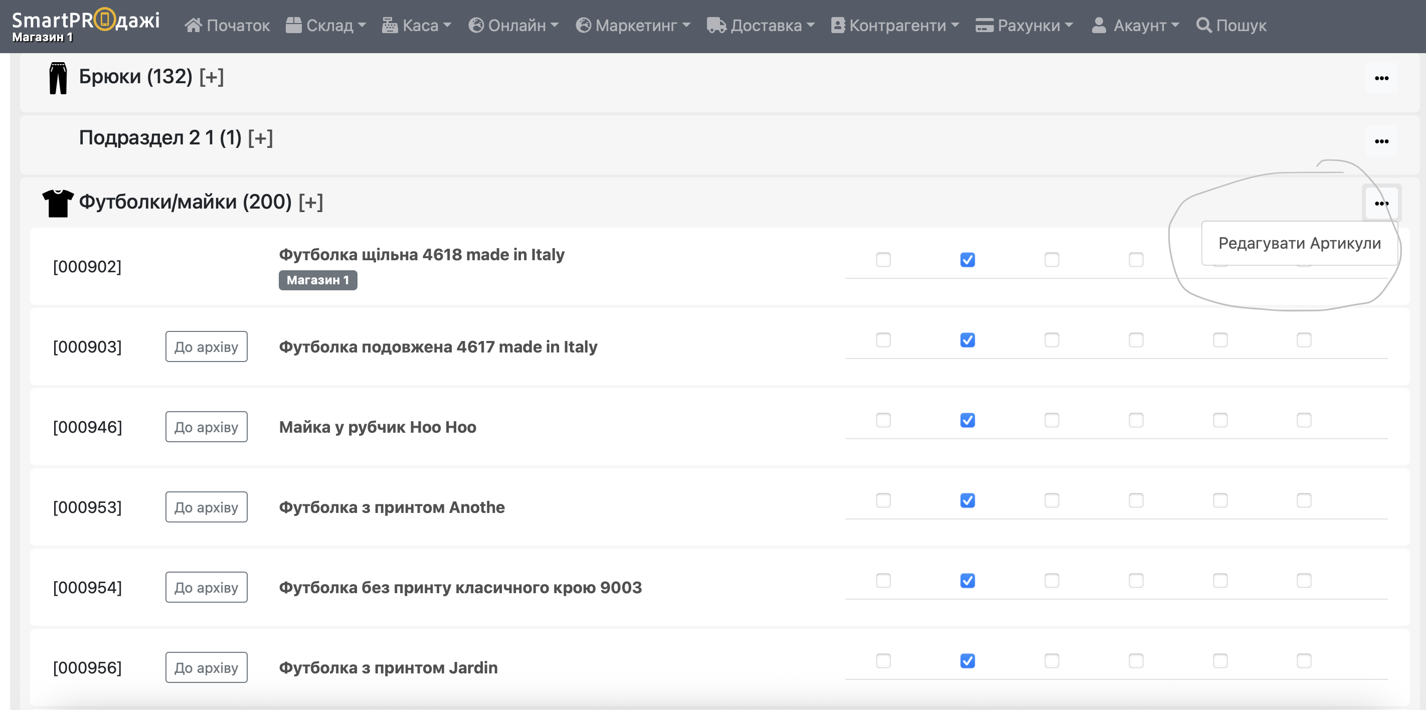Viewport: 1426px width, 710px height.
Task: Open three-dots menu for Брюки category
Action: coord(1381,79)
